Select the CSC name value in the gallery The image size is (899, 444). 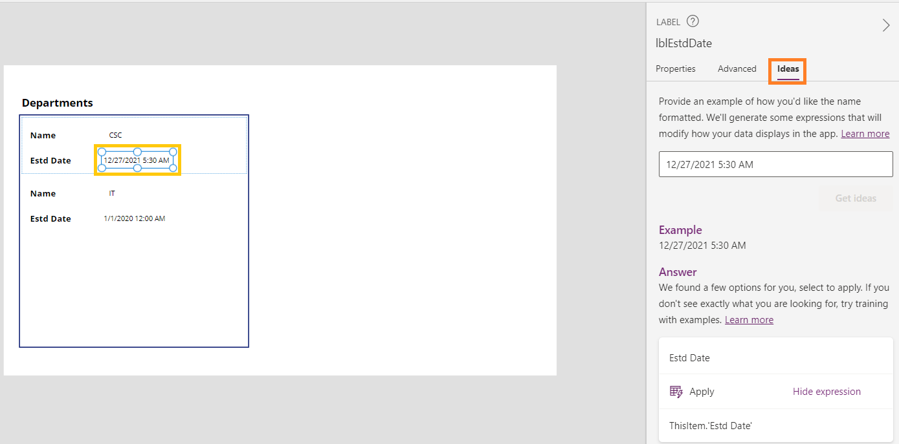click(115, 135)
